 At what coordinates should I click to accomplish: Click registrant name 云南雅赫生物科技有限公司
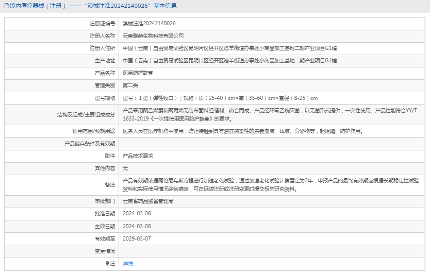pos(153,36)
